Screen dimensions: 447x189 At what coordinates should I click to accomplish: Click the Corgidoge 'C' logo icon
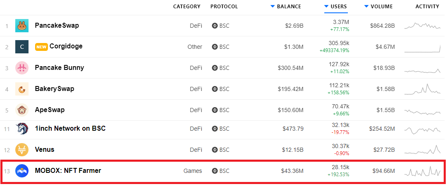pos(21,47)
